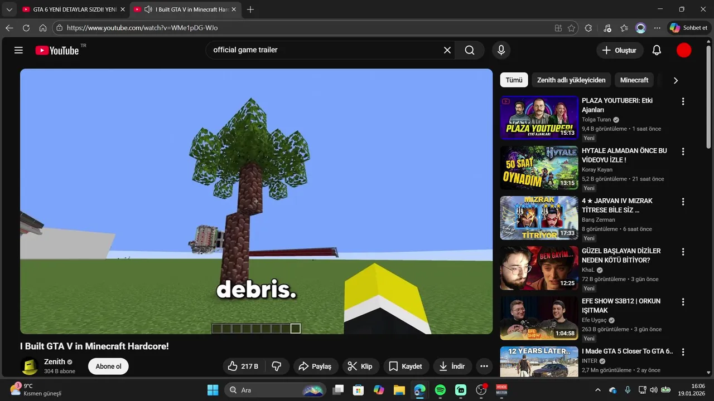Click the magnifier search button

point(470,50)
